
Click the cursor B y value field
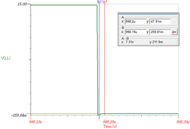tap(160, 32)
